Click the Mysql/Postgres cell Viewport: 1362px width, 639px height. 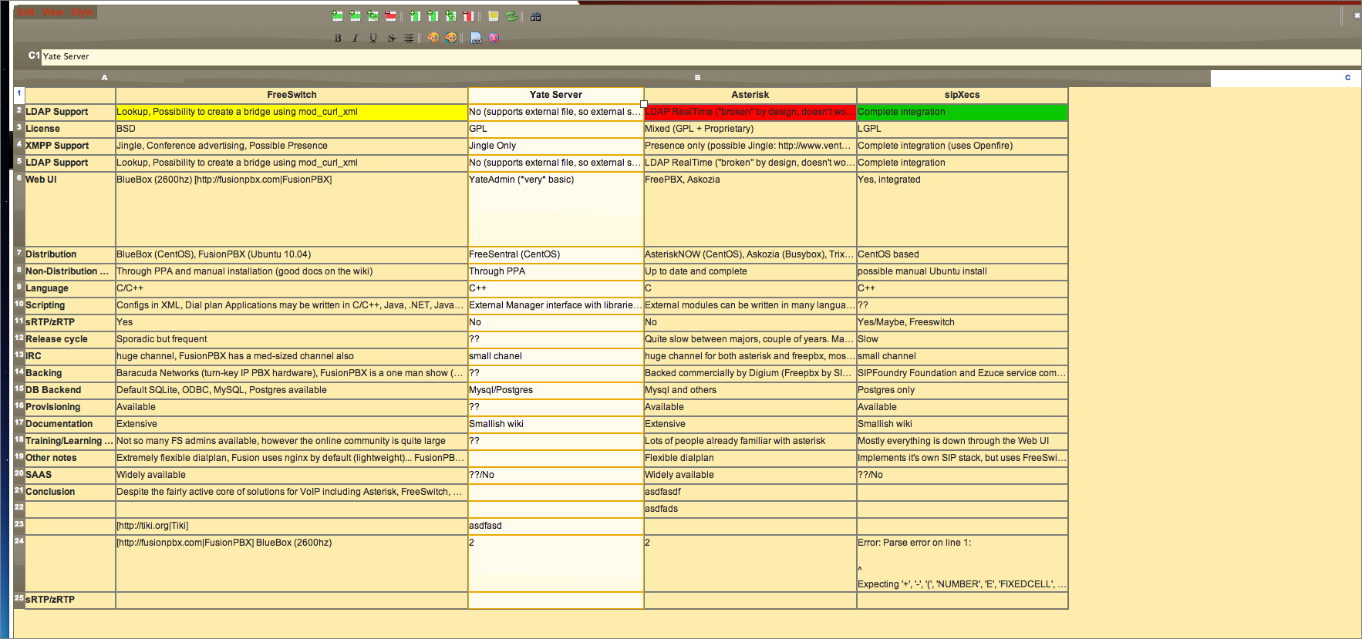(x=556, y=390)
